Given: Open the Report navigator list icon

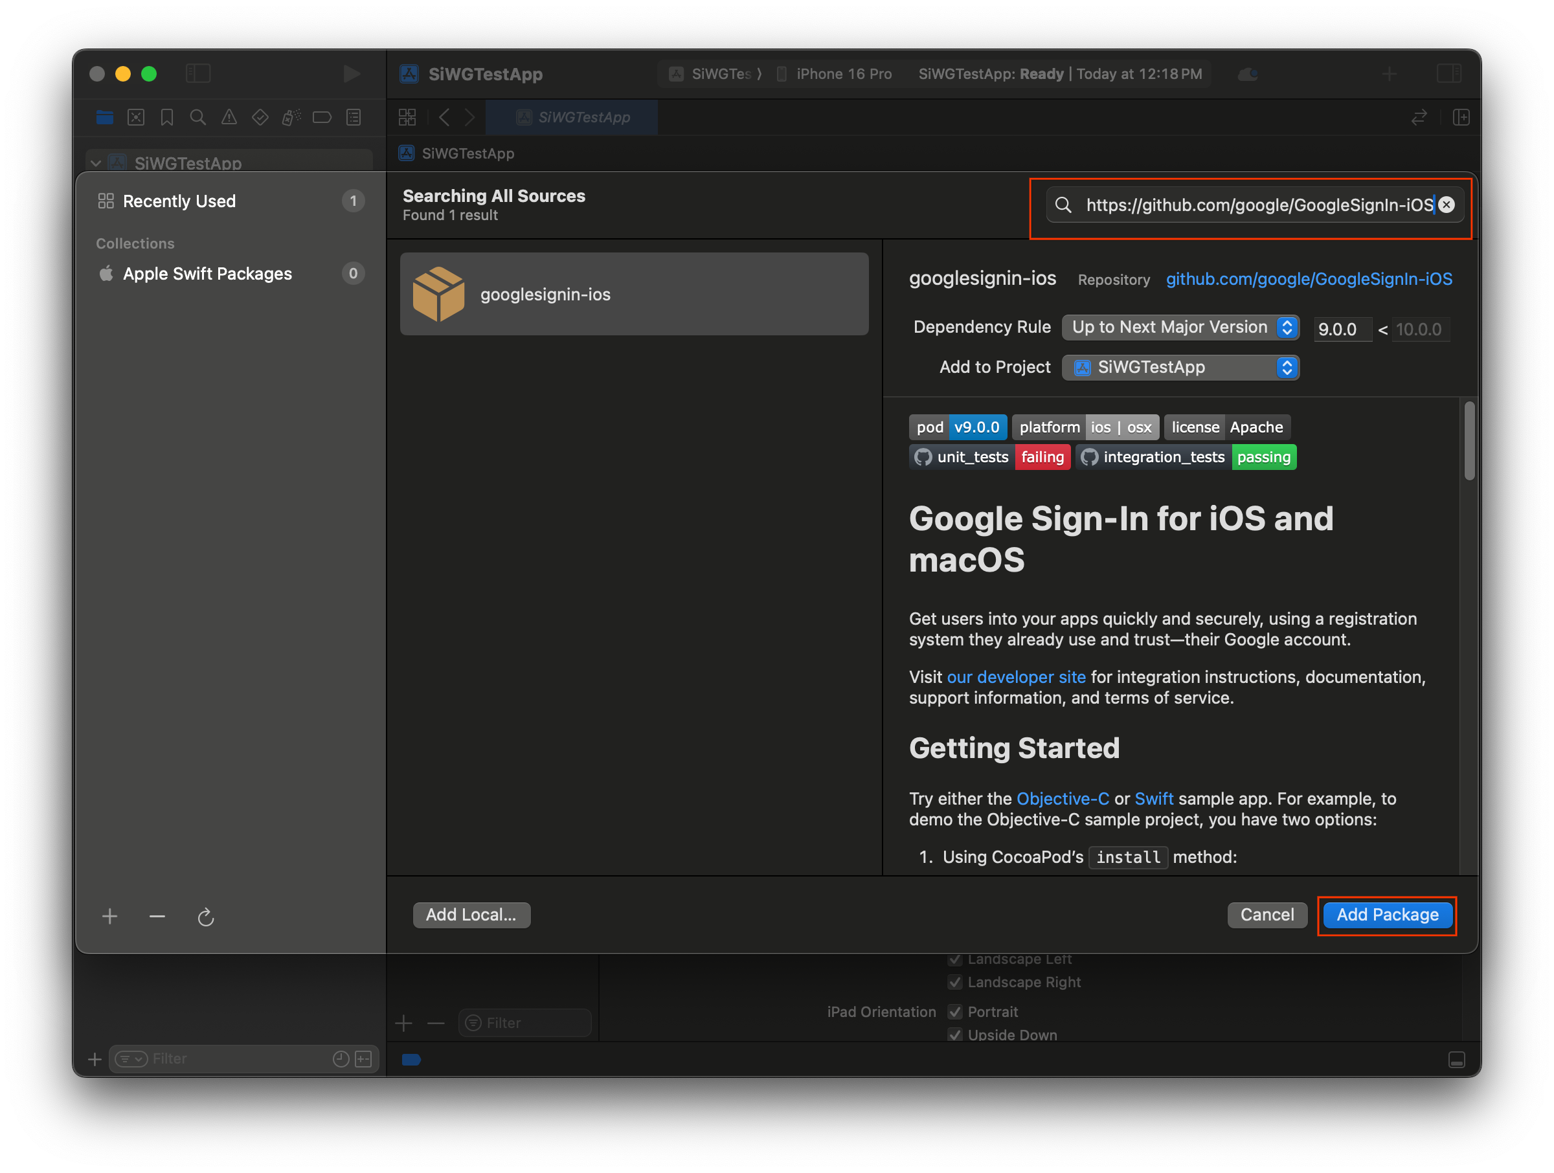Looking at the screenshot, I should [353, 117].
